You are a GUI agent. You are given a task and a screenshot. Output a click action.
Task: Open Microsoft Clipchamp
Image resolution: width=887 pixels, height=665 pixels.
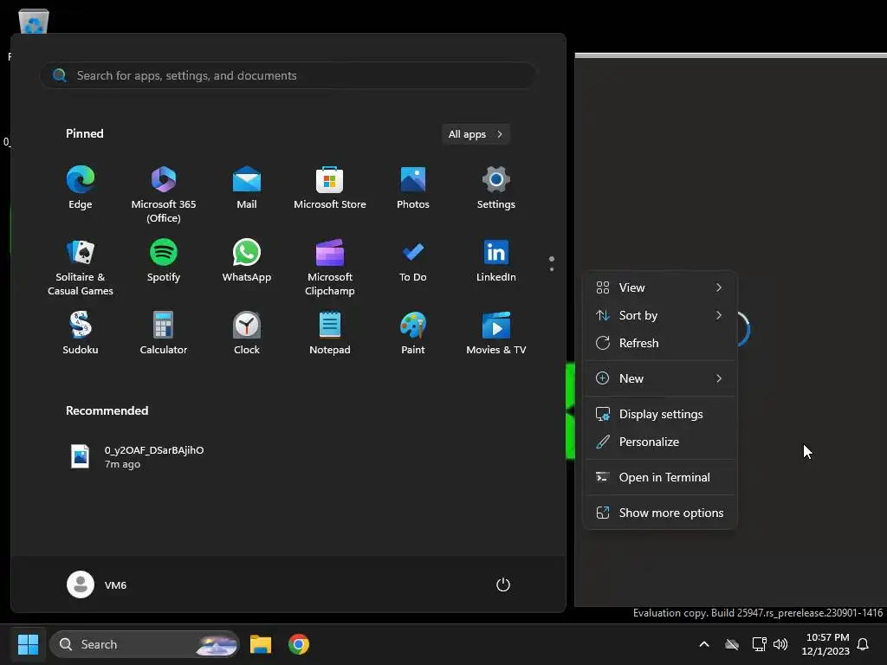click(330, 268)
